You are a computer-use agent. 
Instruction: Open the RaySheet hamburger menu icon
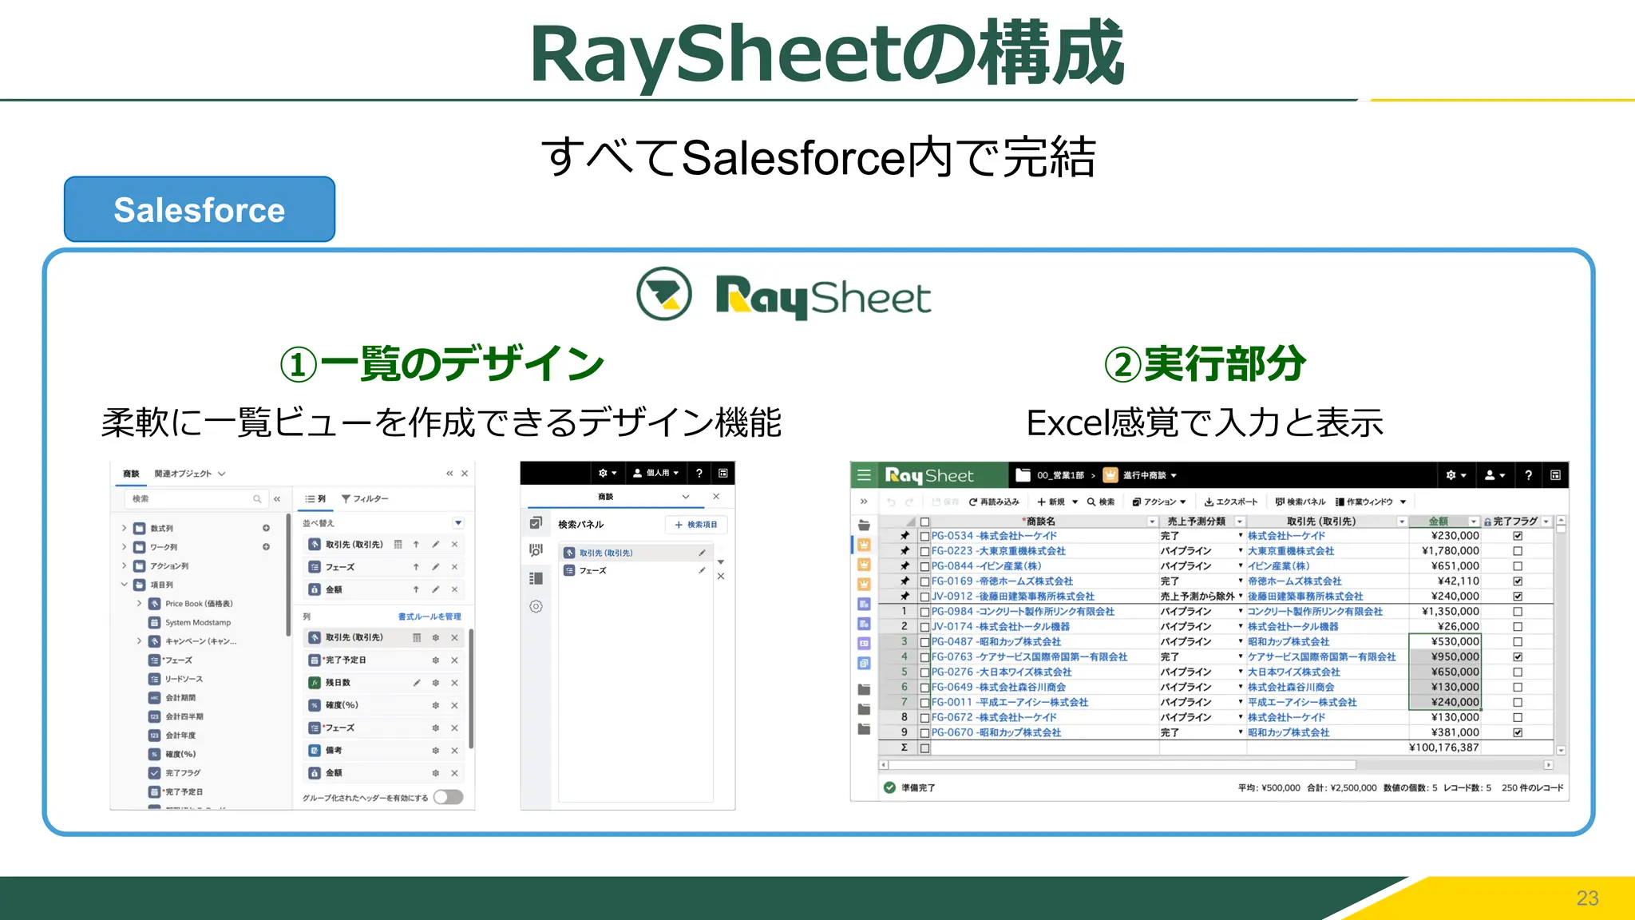click(x=864, y=475)
